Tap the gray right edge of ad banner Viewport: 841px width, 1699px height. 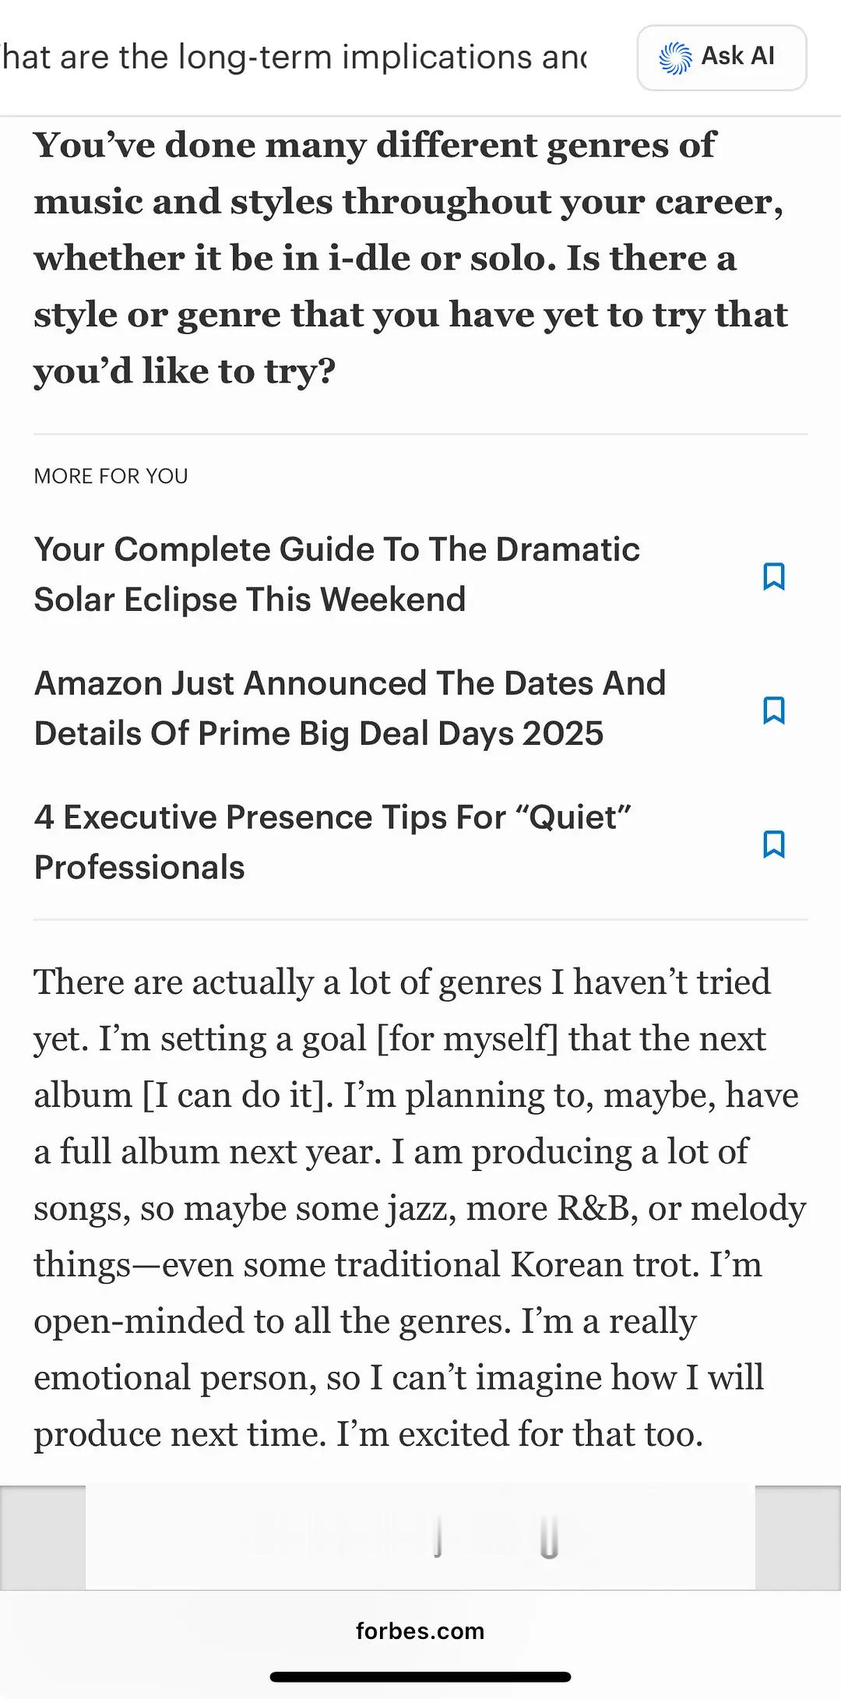tap(798, 1537)
